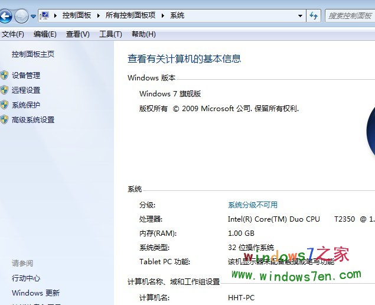This screenshot has height=305, width=375.
Task: Click heading 查看有关计算机的基本信息
Action: click(184, 59)
